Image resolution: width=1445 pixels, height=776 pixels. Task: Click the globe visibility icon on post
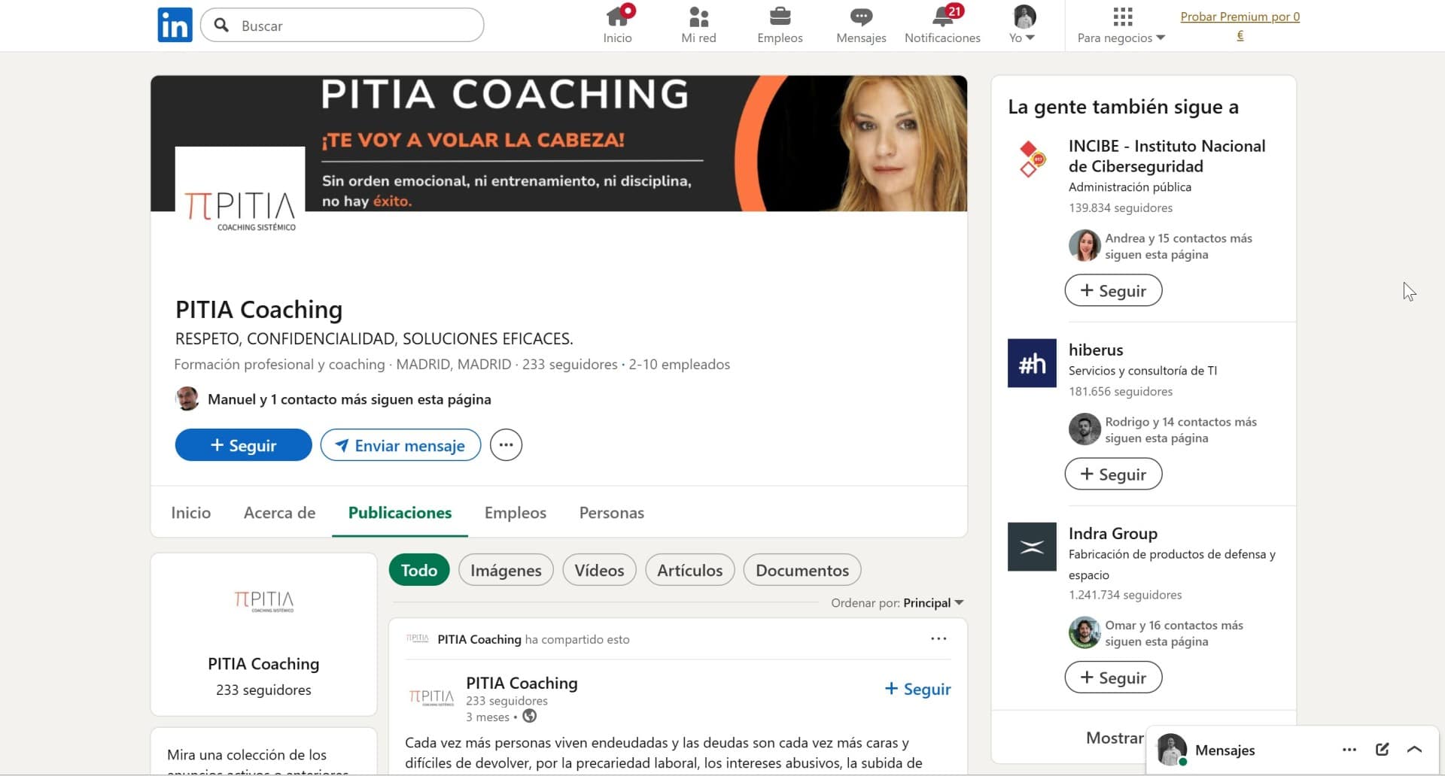click(x=530, y=717)
